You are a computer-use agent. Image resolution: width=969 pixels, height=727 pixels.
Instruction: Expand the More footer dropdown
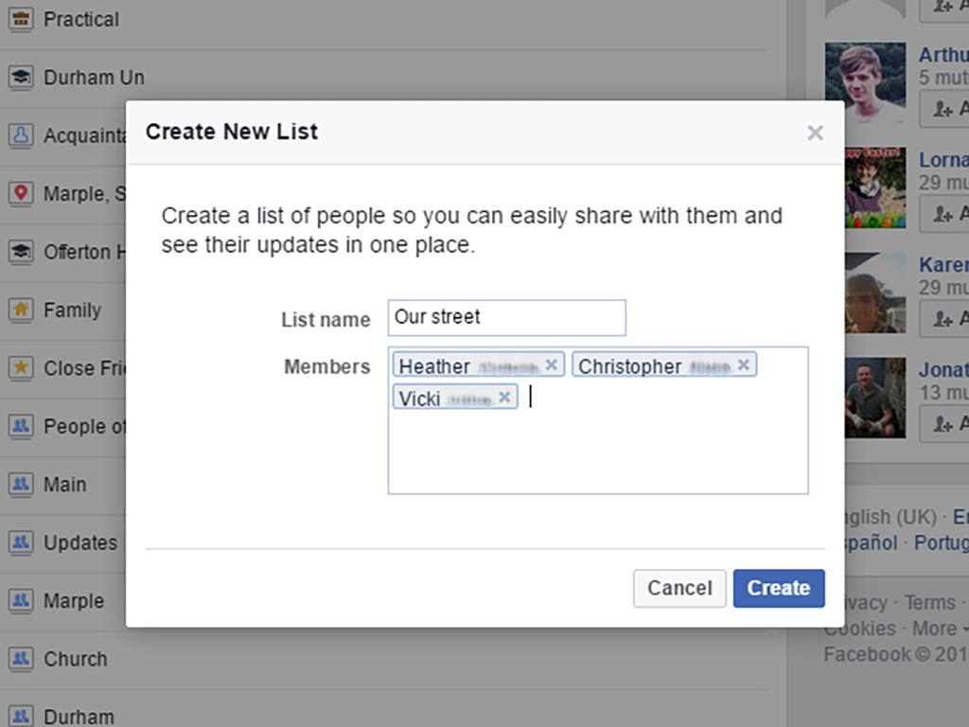[940, 629]
